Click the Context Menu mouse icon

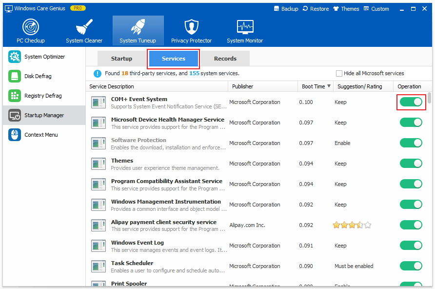click(15, 135)
